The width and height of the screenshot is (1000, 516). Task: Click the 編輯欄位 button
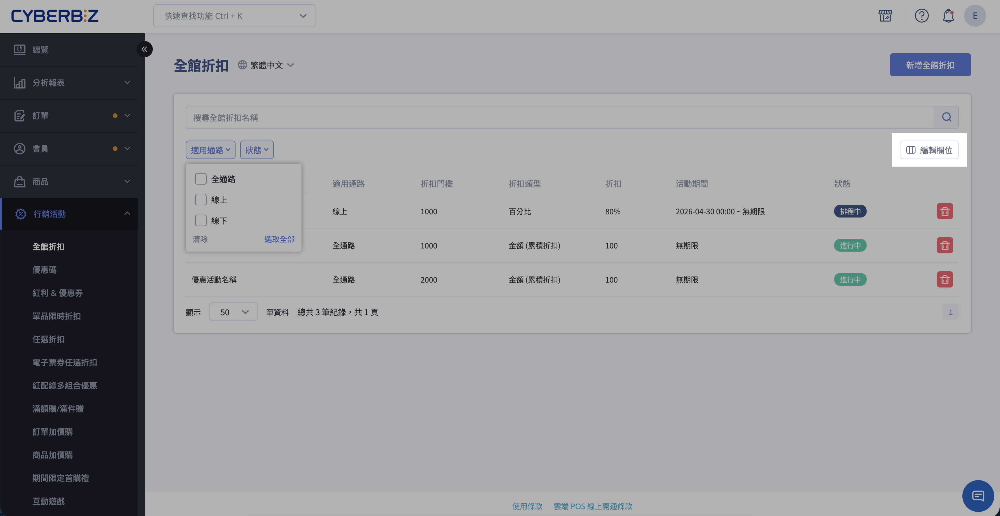(x=929, y=150)
